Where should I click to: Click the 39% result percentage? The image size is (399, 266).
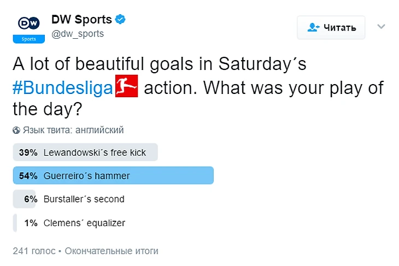coord(28,152)
